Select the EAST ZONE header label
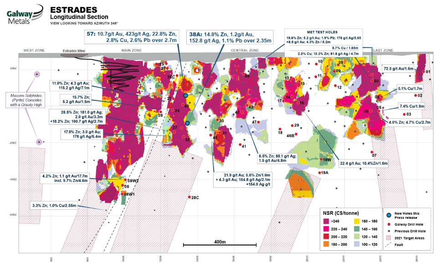 (x=383, y=50)
